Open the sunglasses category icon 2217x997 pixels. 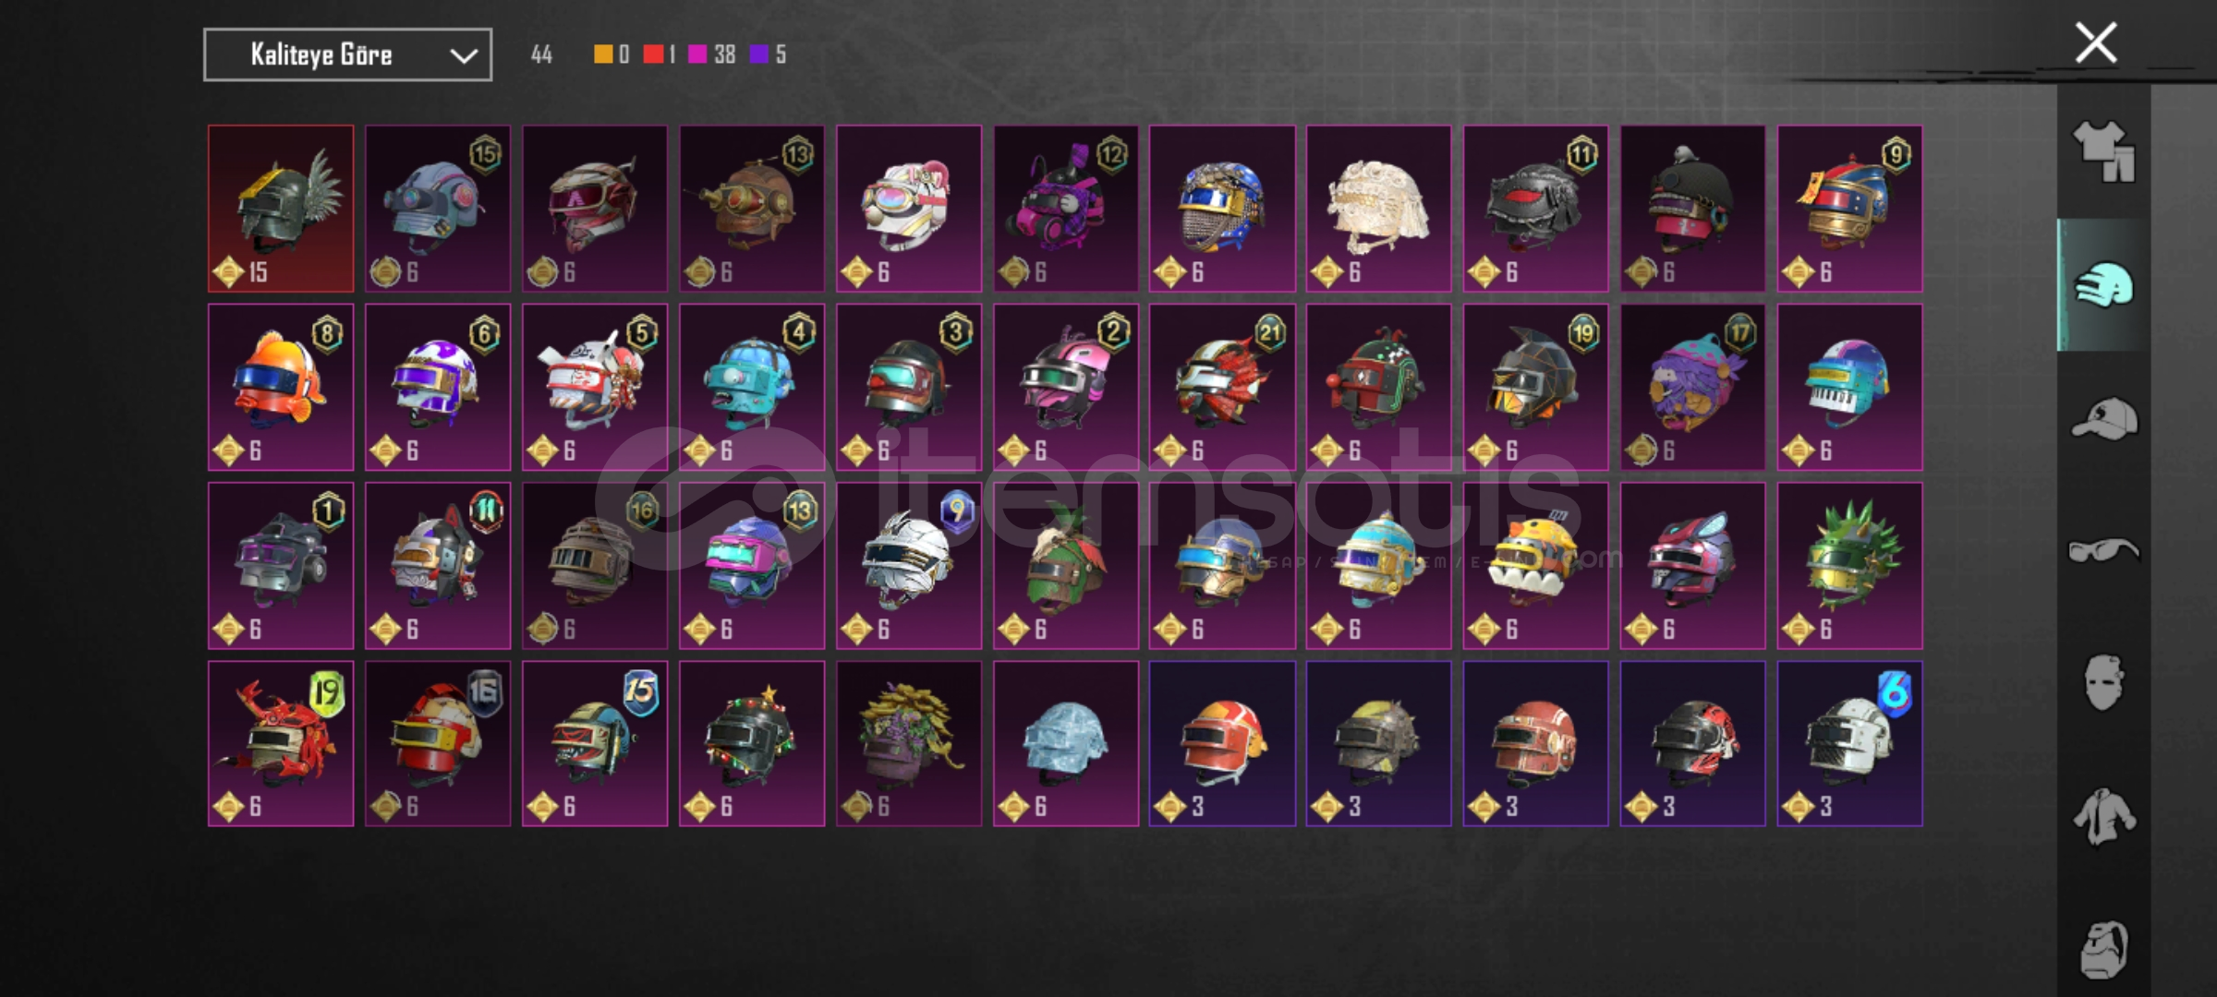(x=2103, y=551)
